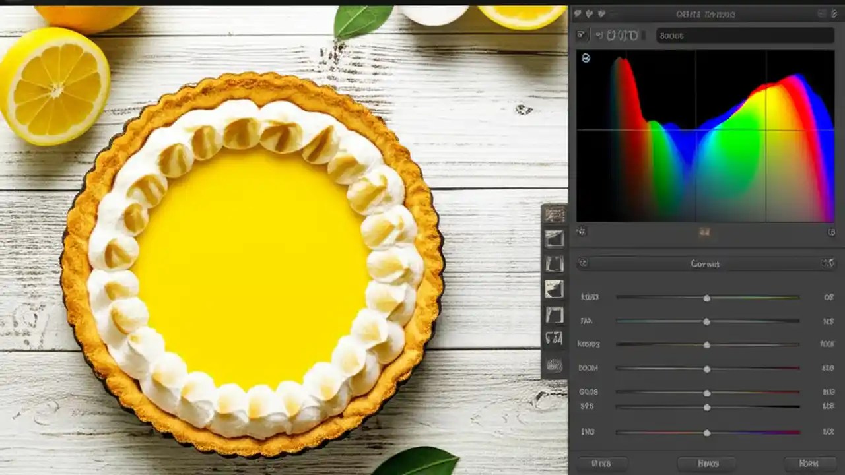845x475 pixels.
Task: Expand the Corwin adjustments section header
Action: tap(706, 264)
